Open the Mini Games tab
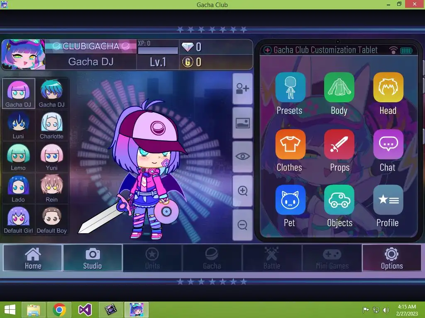425x318 pixels. click(332, 258)
